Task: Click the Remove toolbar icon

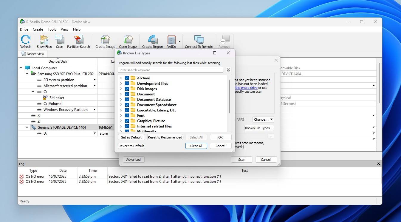Action: (225, 40)
